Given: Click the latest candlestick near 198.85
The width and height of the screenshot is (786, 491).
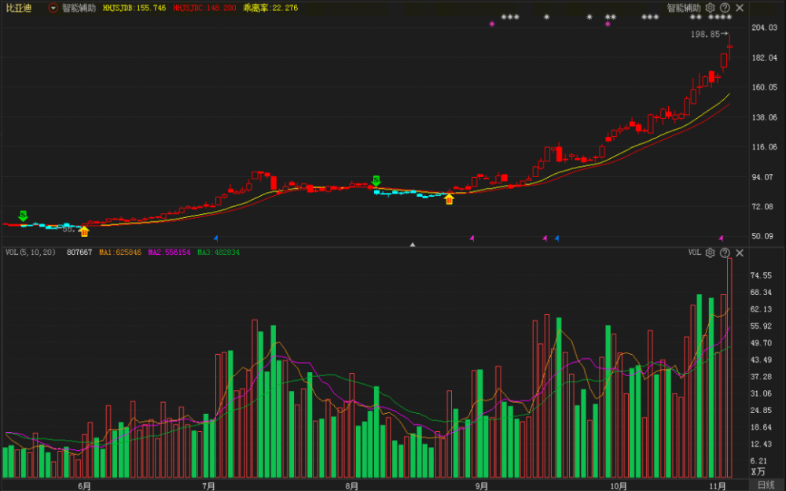Looking at the screenshot, I should [x=730, y=47].
